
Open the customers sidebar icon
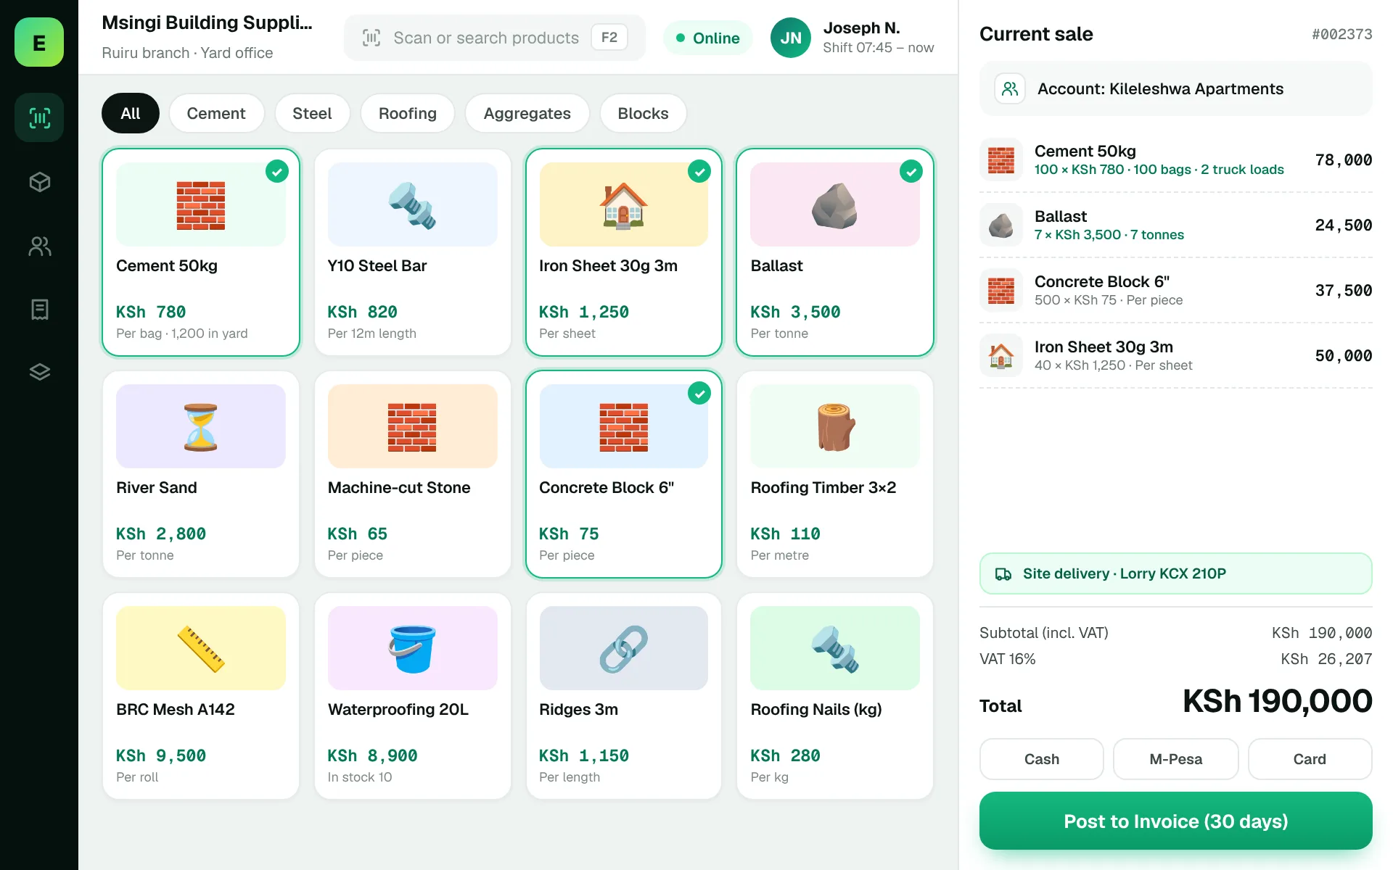(x=39, y=246)
